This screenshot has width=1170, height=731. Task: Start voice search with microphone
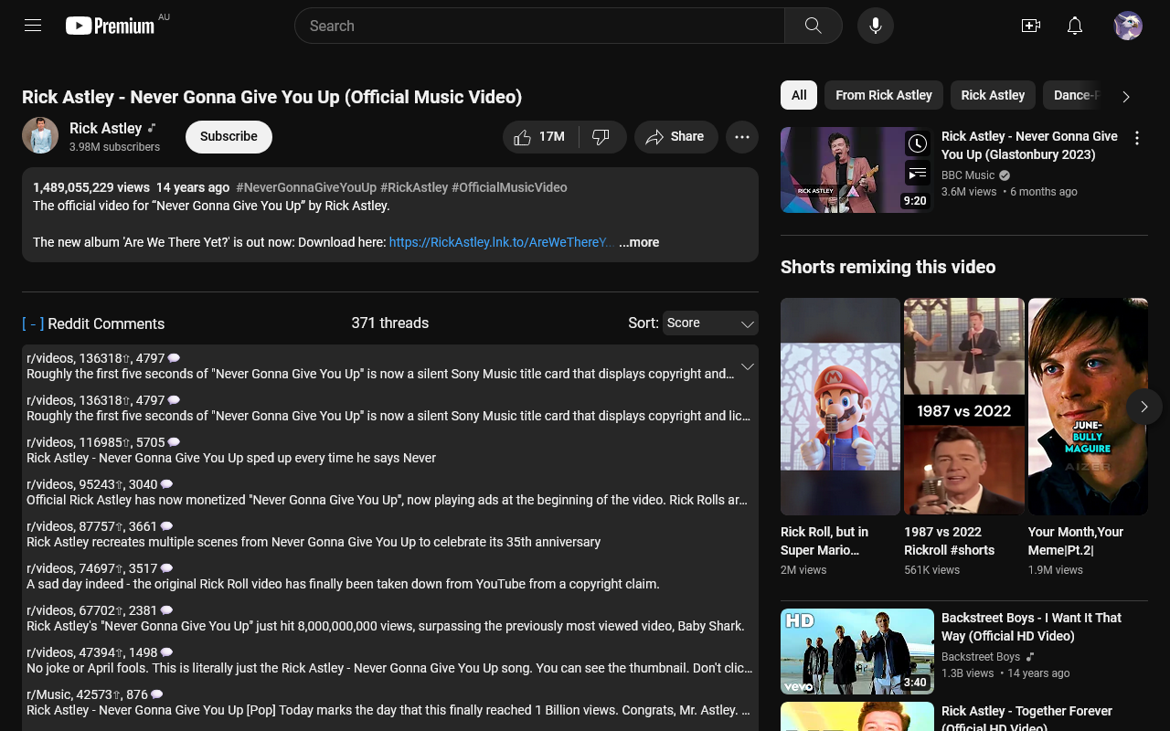point(876,26)
